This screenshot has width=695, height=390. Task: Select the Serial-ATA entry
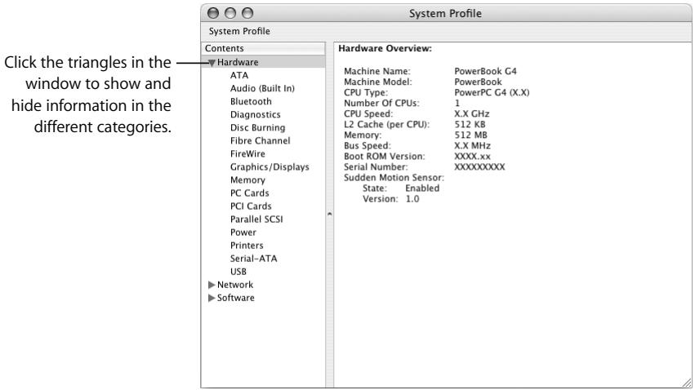pos(253,259)
